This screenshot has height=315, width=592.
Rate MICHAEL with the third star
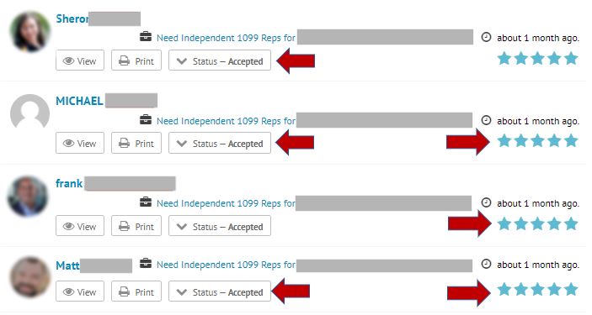537,141
